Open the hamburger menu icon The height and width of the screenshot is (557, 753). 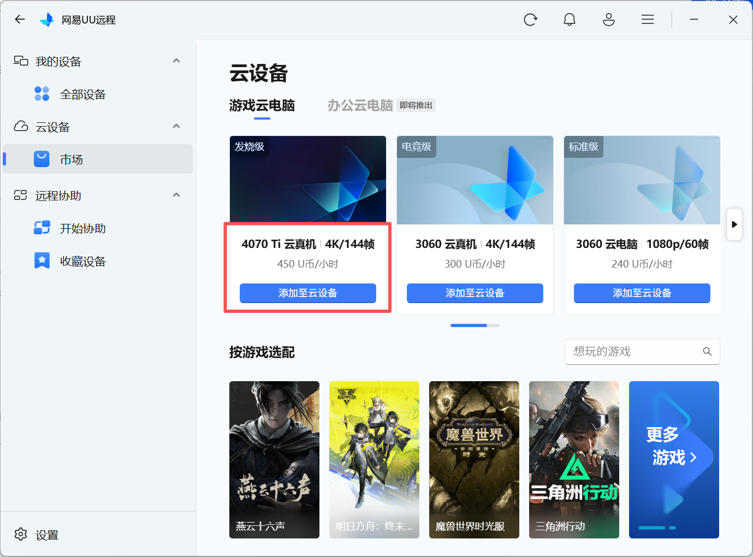(x=648, y=20)
